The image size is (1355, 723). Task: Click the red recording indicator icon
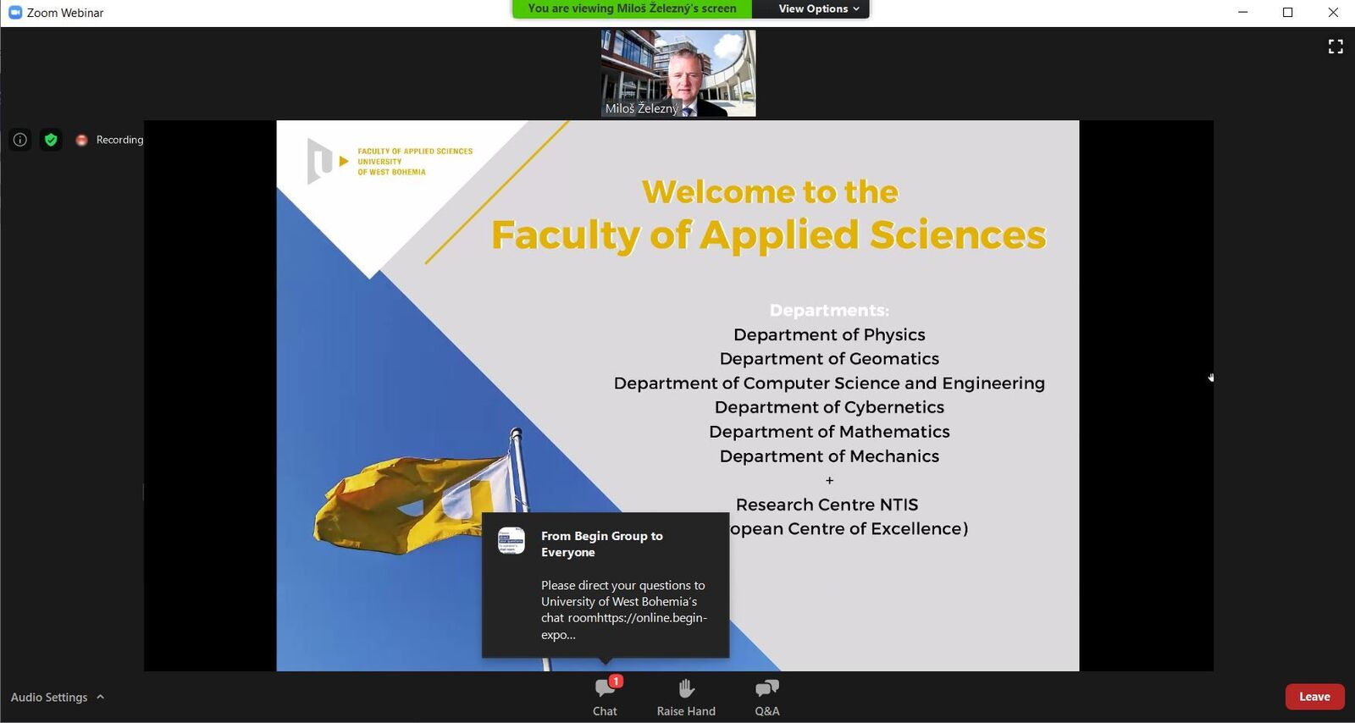pos(81,141)
